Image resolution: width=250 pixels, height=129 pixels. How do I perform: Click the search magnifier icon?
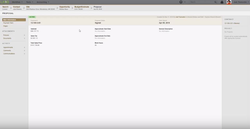pyautogui.click(x=215, y=2)
